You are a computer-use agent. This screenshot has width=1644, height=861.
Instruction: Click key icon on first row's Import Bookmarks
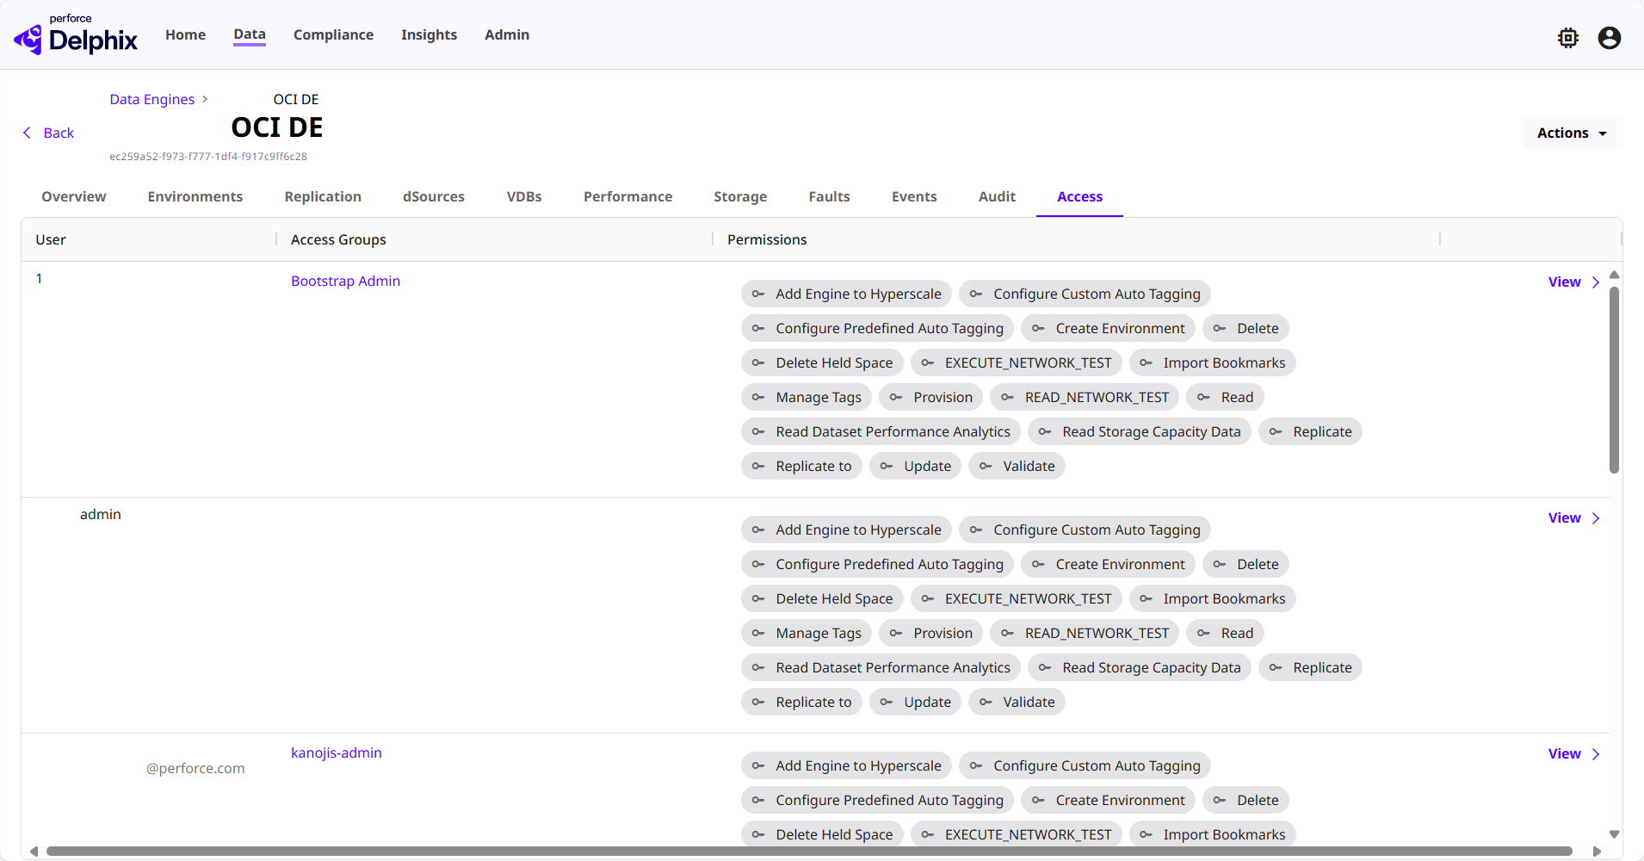tap(1146, 362)
